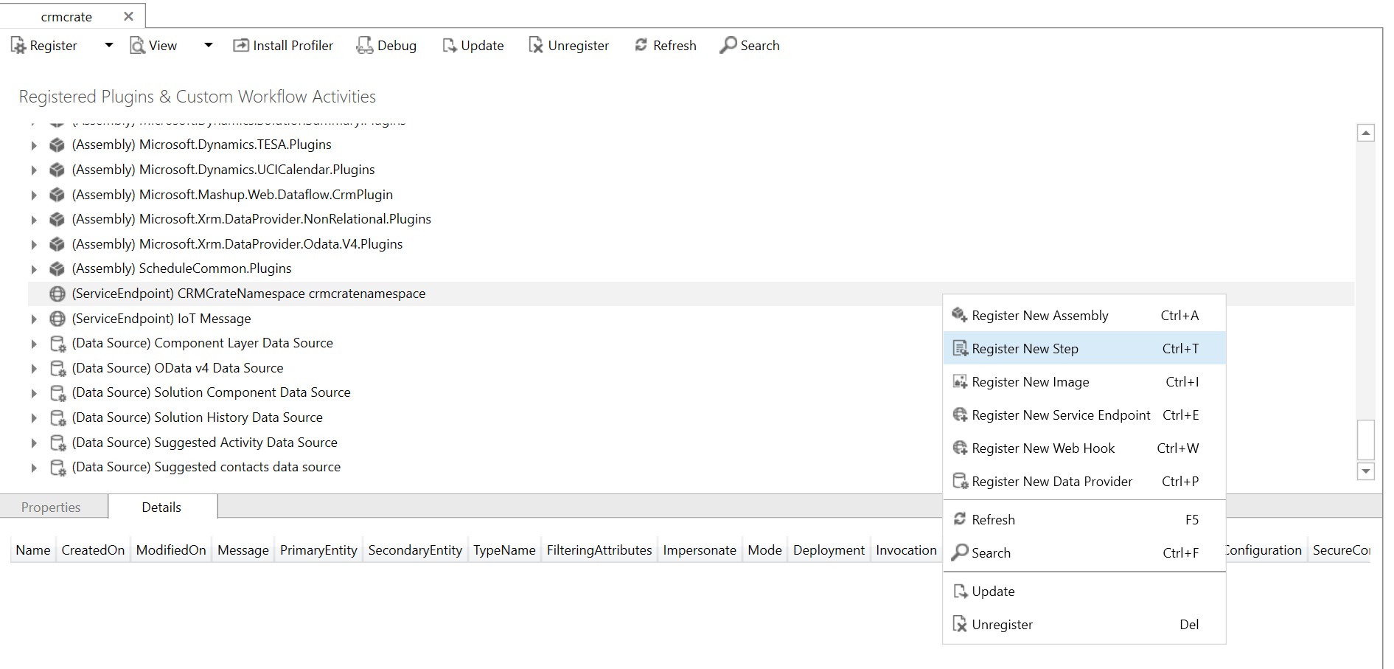Open the Register dropdown arrow

(x=108, y=45)
